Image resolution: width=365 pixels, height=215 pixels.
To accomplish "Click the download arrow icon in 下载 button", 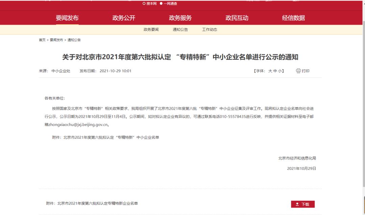I will 297,204.
